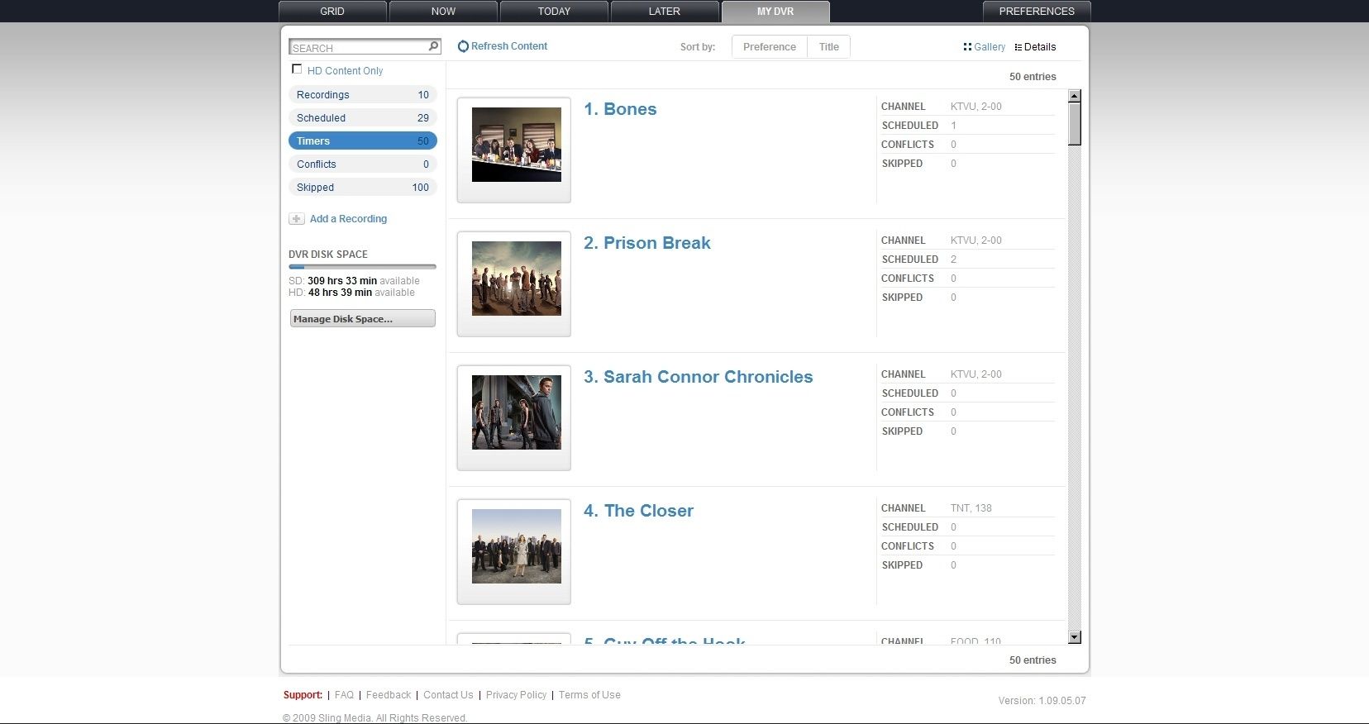Open the FAQ footer link
The width and height of the screenshot is (1369, 724).
(x=344, y=695)
